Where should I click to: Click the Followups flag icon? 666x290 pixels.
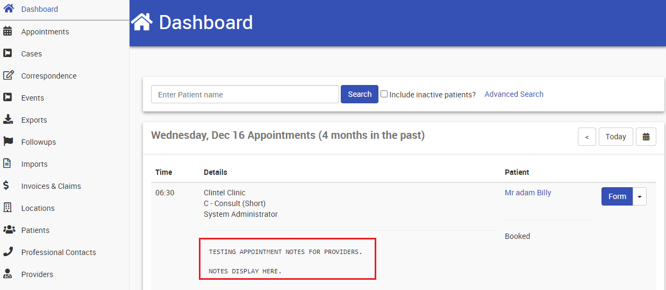click(x=8, y=142)
